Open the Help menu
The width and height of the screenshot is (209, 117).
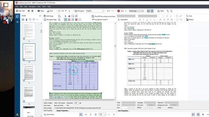tap(49, 6)
